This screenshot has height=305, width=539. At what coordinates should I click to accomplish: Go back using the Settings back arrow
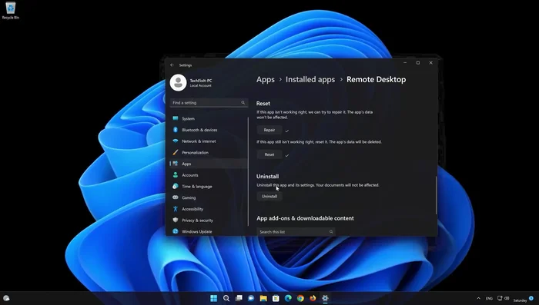point(172,65)
